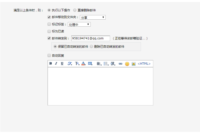200x133 pixels.
Task: Click the forwarding email address field
Action: coord(90,38)
